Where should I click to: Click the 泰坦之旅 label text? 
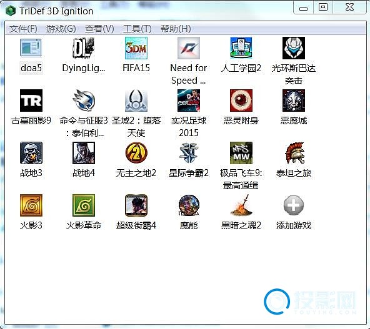294,173
